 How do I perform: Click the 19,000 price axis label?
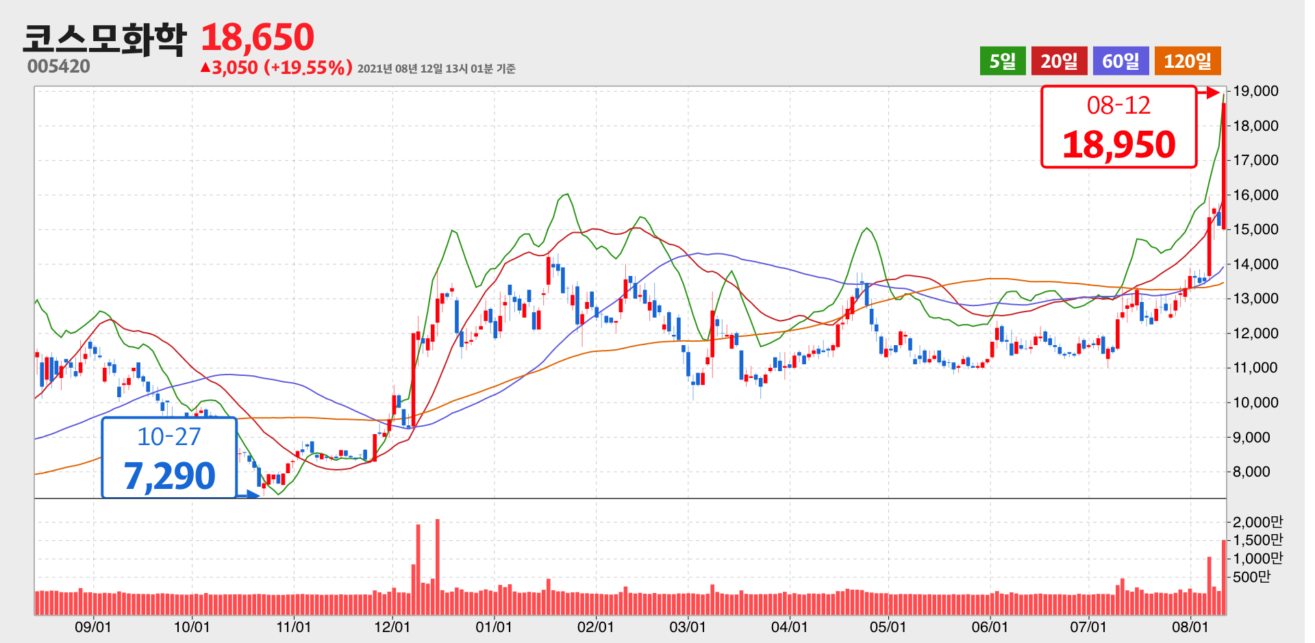point(1255,91)
